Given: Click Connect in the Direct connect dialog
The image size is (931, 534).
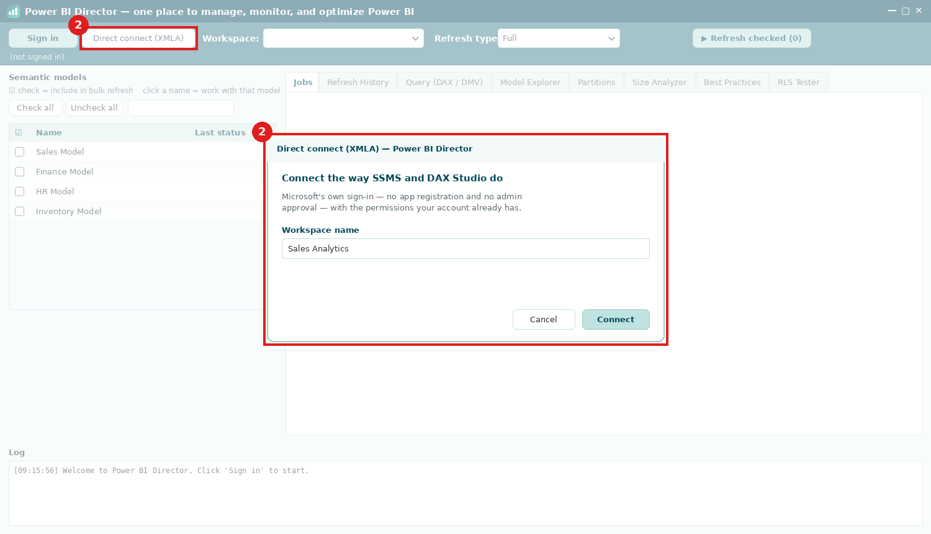Looking at the screenshot, I should click(x=616, y=320).
